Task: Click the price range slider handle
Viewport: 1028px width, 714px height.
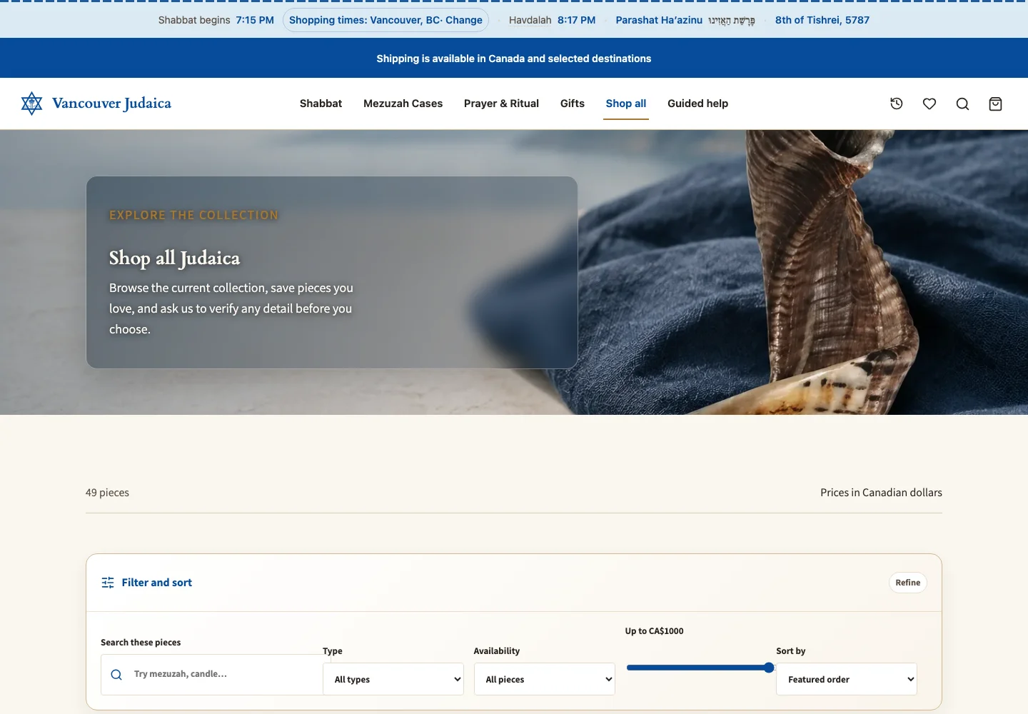Action: pyautogui.click(x=769, y=668)
